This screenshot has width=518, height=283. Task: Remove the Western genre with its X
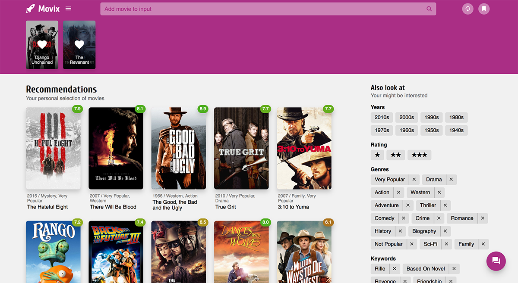coord(439,193)
